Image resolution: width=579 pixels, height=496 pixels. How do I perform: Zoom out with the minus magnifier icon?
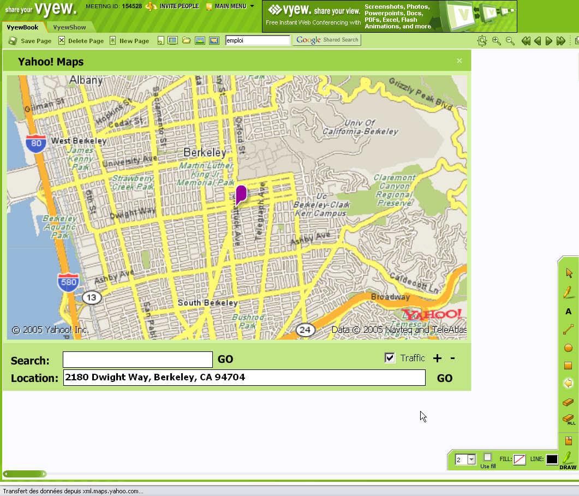click(510, 40)
